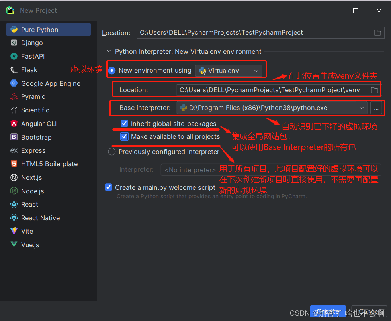Select the HTML5 Boilerplate project type
The image size is (391, 321).
[48, 164]
